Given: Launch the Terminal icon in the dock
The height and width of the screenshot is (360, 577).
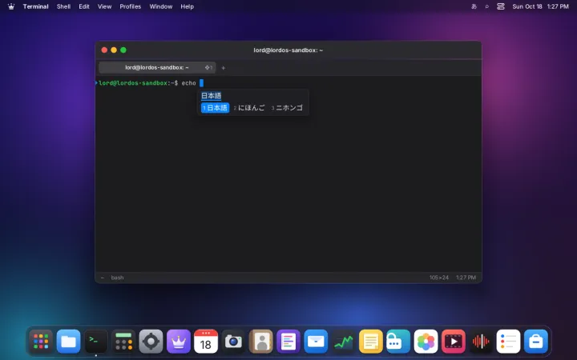Looking at the screenshot, I should (x=96, y=342).
